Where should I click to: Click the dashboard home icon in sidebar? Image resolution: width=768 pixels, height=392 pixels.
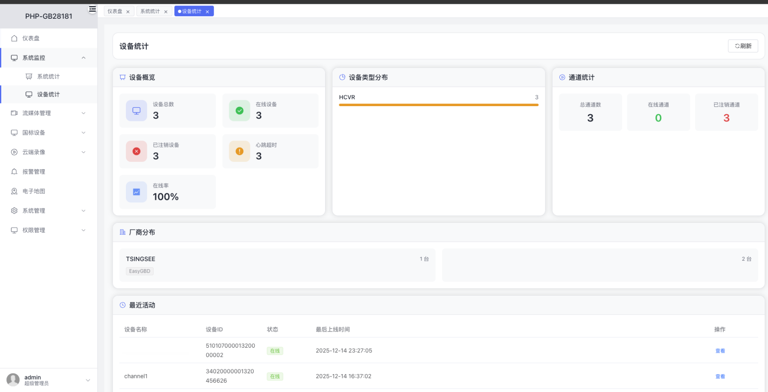(14, 38)
